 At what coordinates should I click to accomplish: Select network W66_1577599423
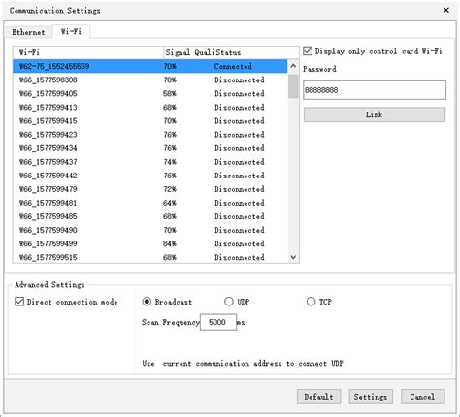click(x=150, y=134)
